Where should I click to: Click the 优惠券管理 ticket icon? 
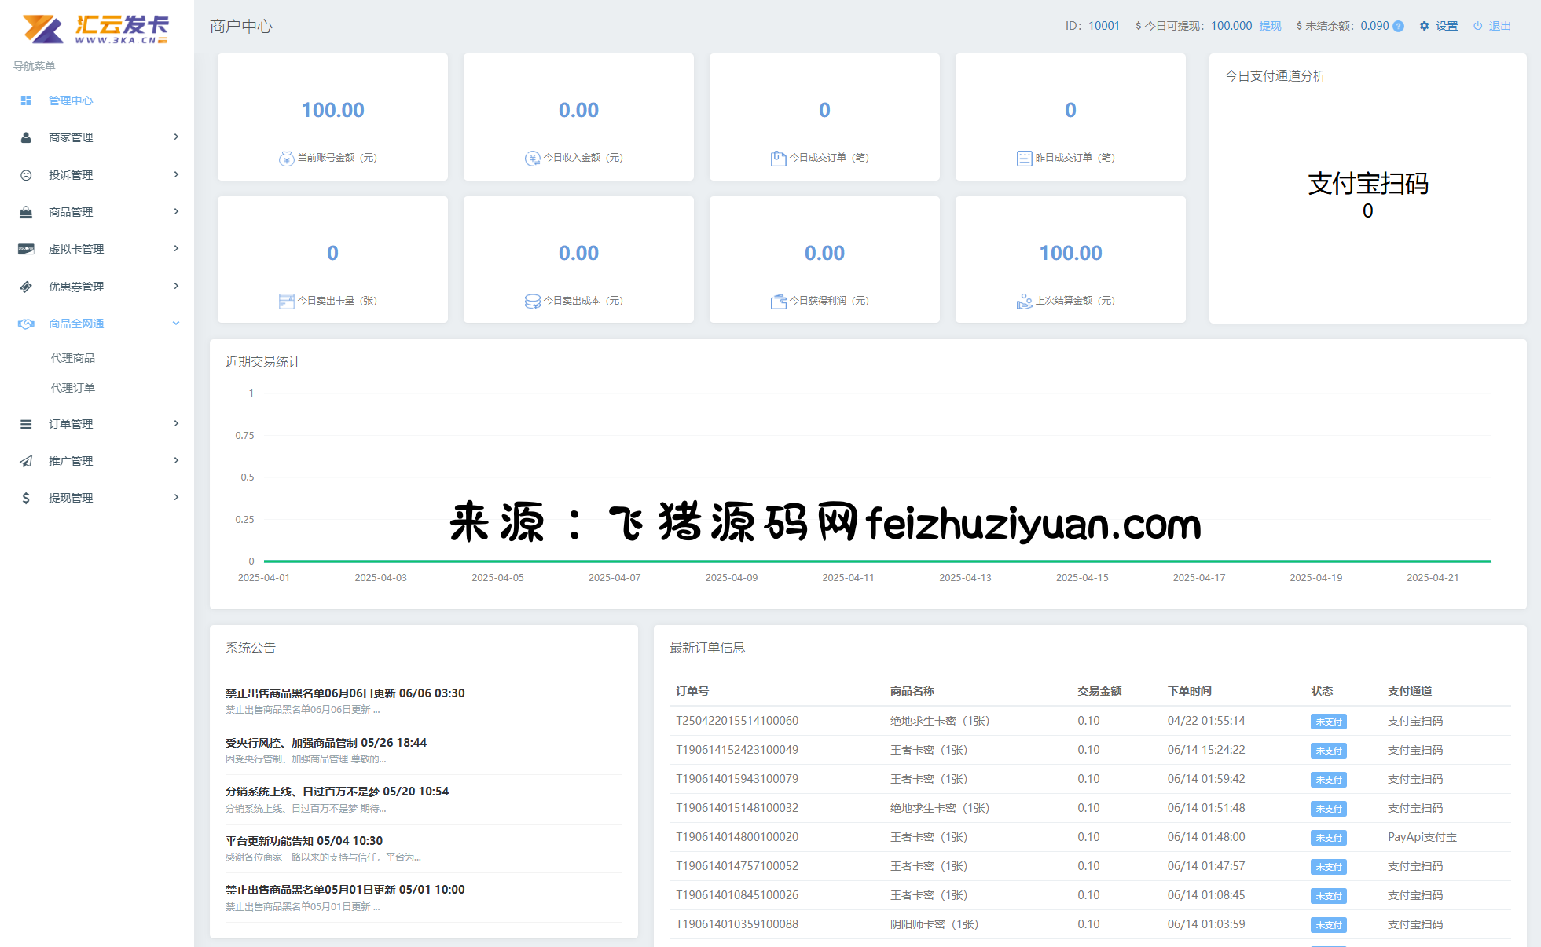26,287
